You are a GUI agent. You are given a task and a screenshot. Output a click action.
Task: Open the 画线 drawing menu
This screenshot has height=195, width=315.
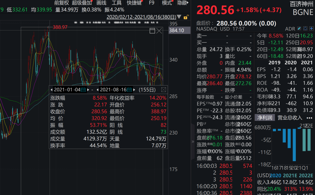coord(101,3)
